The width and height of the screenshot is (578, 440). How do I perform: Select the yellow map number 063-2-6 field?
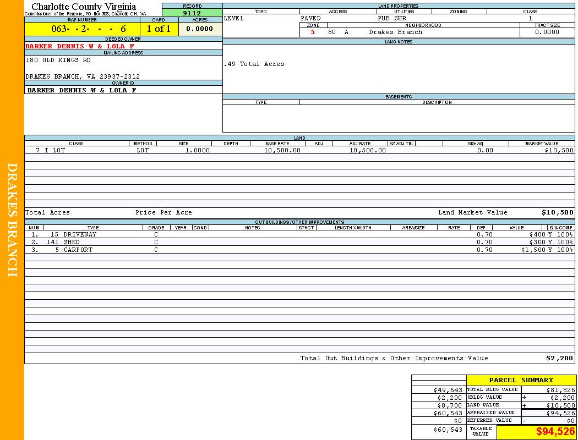pos(82,29)
